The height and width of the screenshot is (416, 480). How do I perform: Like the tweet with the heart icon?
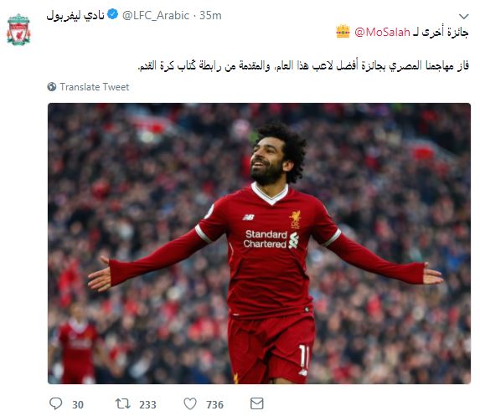tap(190, 403)
